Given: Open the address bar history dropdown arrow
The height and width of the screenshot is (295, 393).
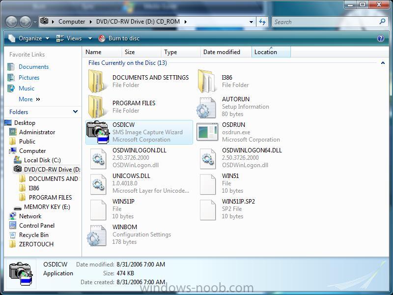Looking at the screenshot, I should point(251,22).
